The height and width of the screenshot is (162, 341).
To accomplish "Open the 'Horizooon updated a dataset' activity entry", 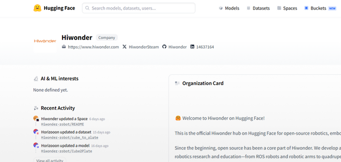I will pyautogui.click(x=66, y=132).
